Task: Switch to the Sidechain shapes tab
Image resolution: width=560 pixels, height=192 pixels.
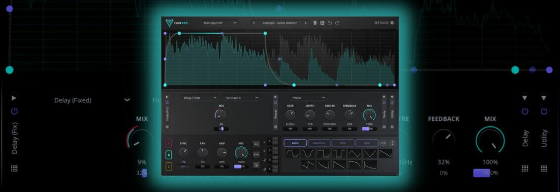Action: click(319, 143)
